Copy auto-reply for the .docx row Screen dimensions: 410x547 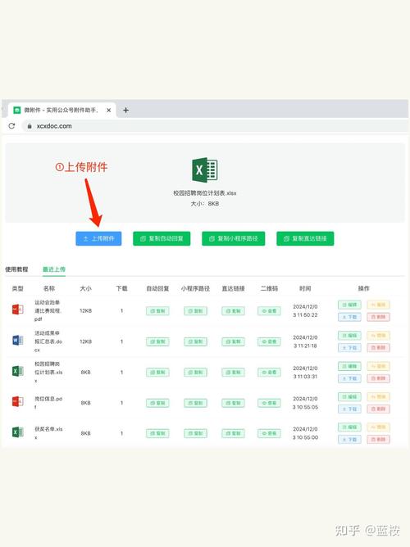[157, 341]
